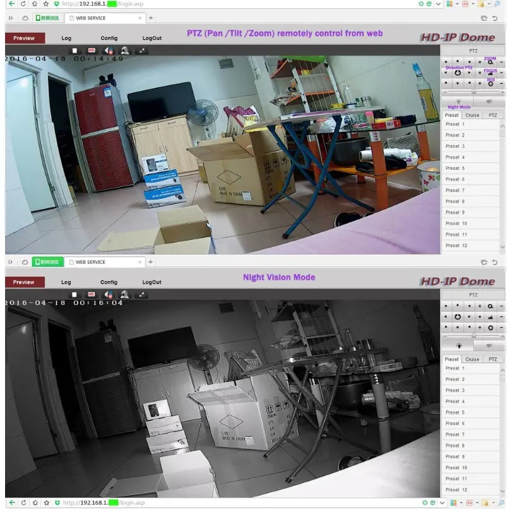Go back using the top browser's back arrow

tap(12, 4)
